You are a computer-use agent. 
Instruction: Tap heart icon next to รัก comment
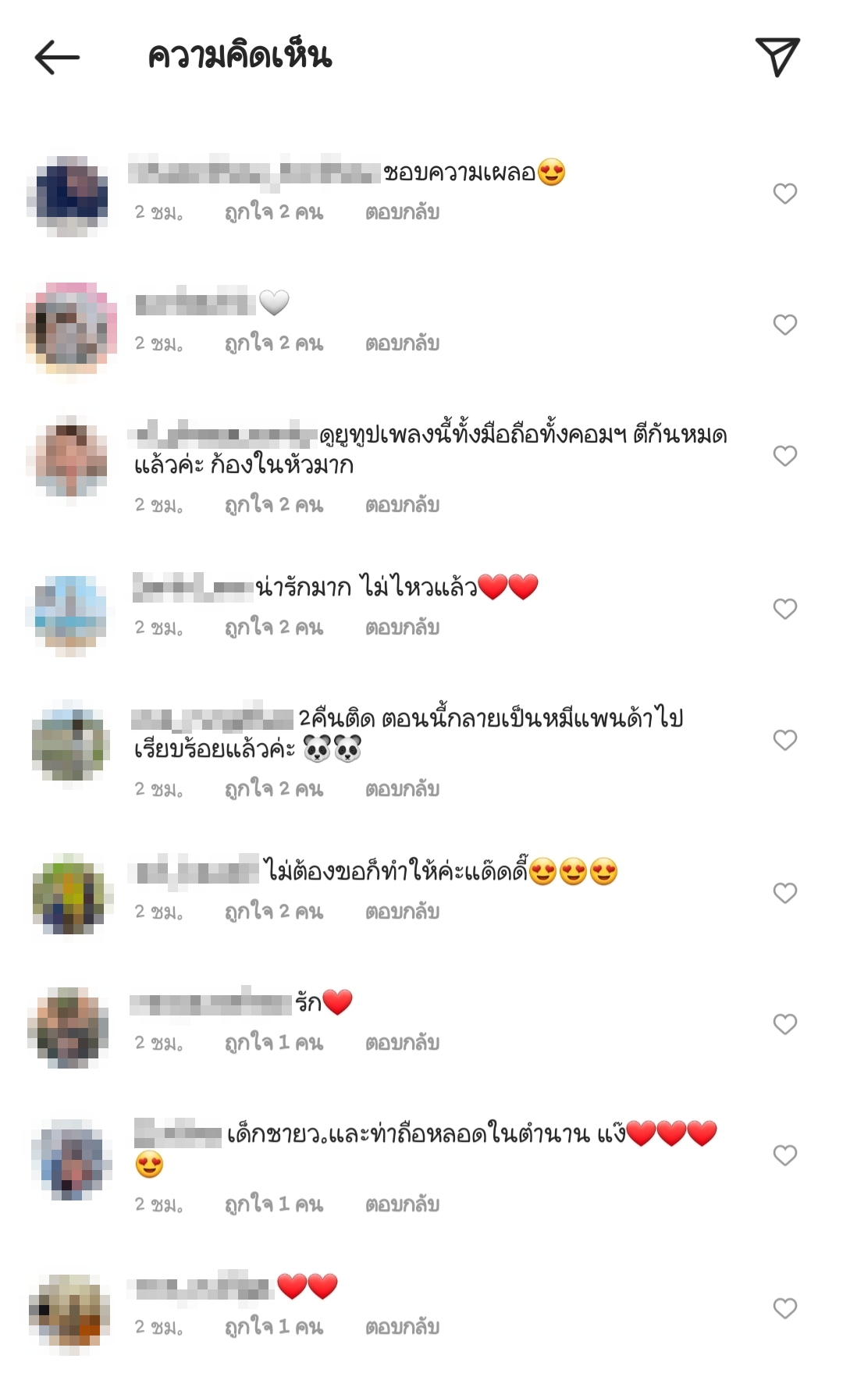(784, 1024)
